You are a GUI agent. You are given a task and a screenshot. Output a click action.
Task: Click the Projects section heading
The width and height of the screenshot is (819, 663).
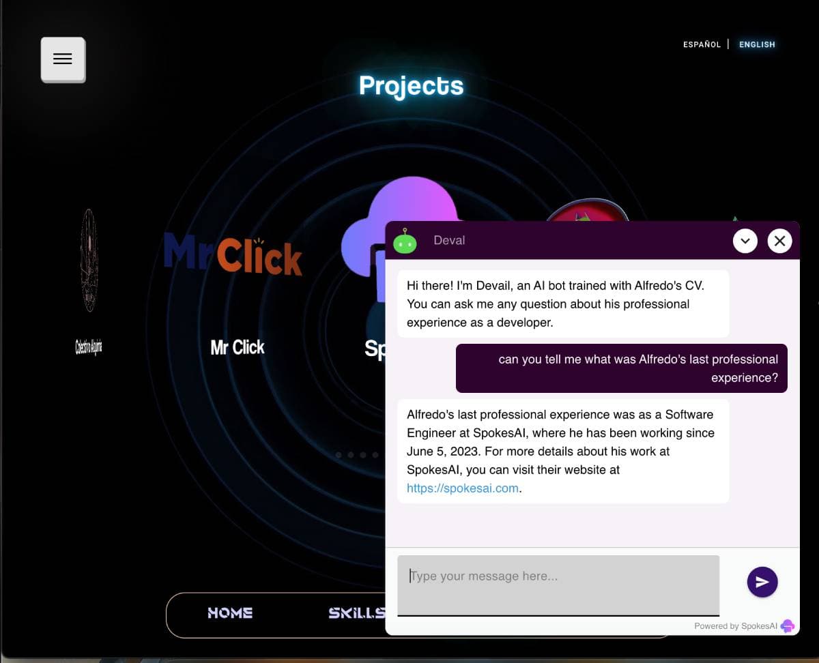[411, 86]
